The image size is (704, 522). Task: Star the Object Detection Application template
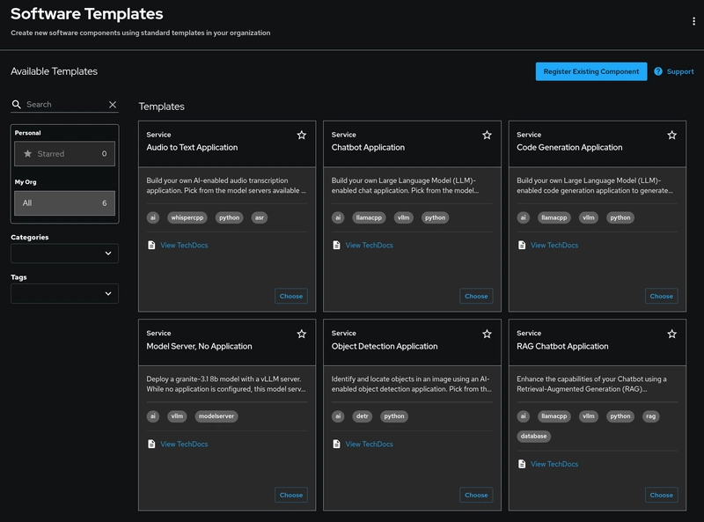pos(487,334)
